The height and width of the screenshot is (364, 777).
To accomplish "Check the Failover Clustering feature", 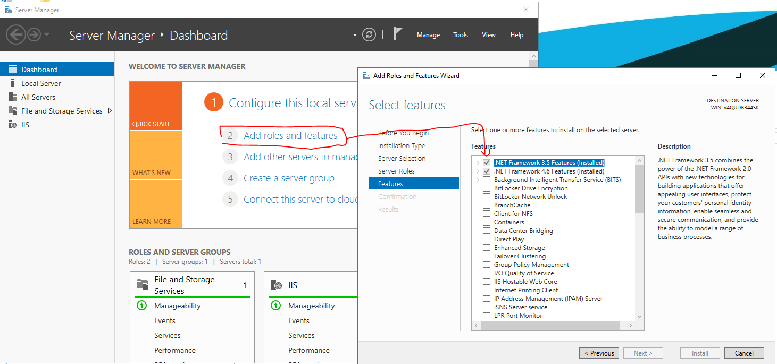I will tap(487, 256).
